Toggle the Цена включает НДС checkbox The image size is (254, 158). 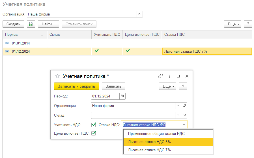94,133
